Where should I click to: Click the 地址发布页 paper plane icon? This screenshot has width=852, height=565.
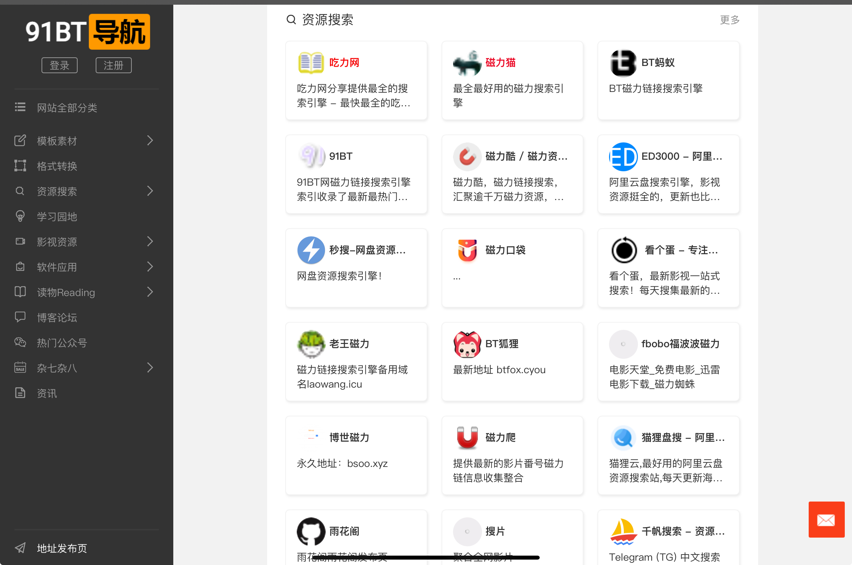click(x=20, y=548)
